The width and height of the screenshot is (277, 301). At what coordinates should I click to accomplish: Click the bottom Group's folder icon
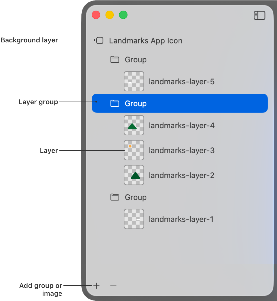114,197
